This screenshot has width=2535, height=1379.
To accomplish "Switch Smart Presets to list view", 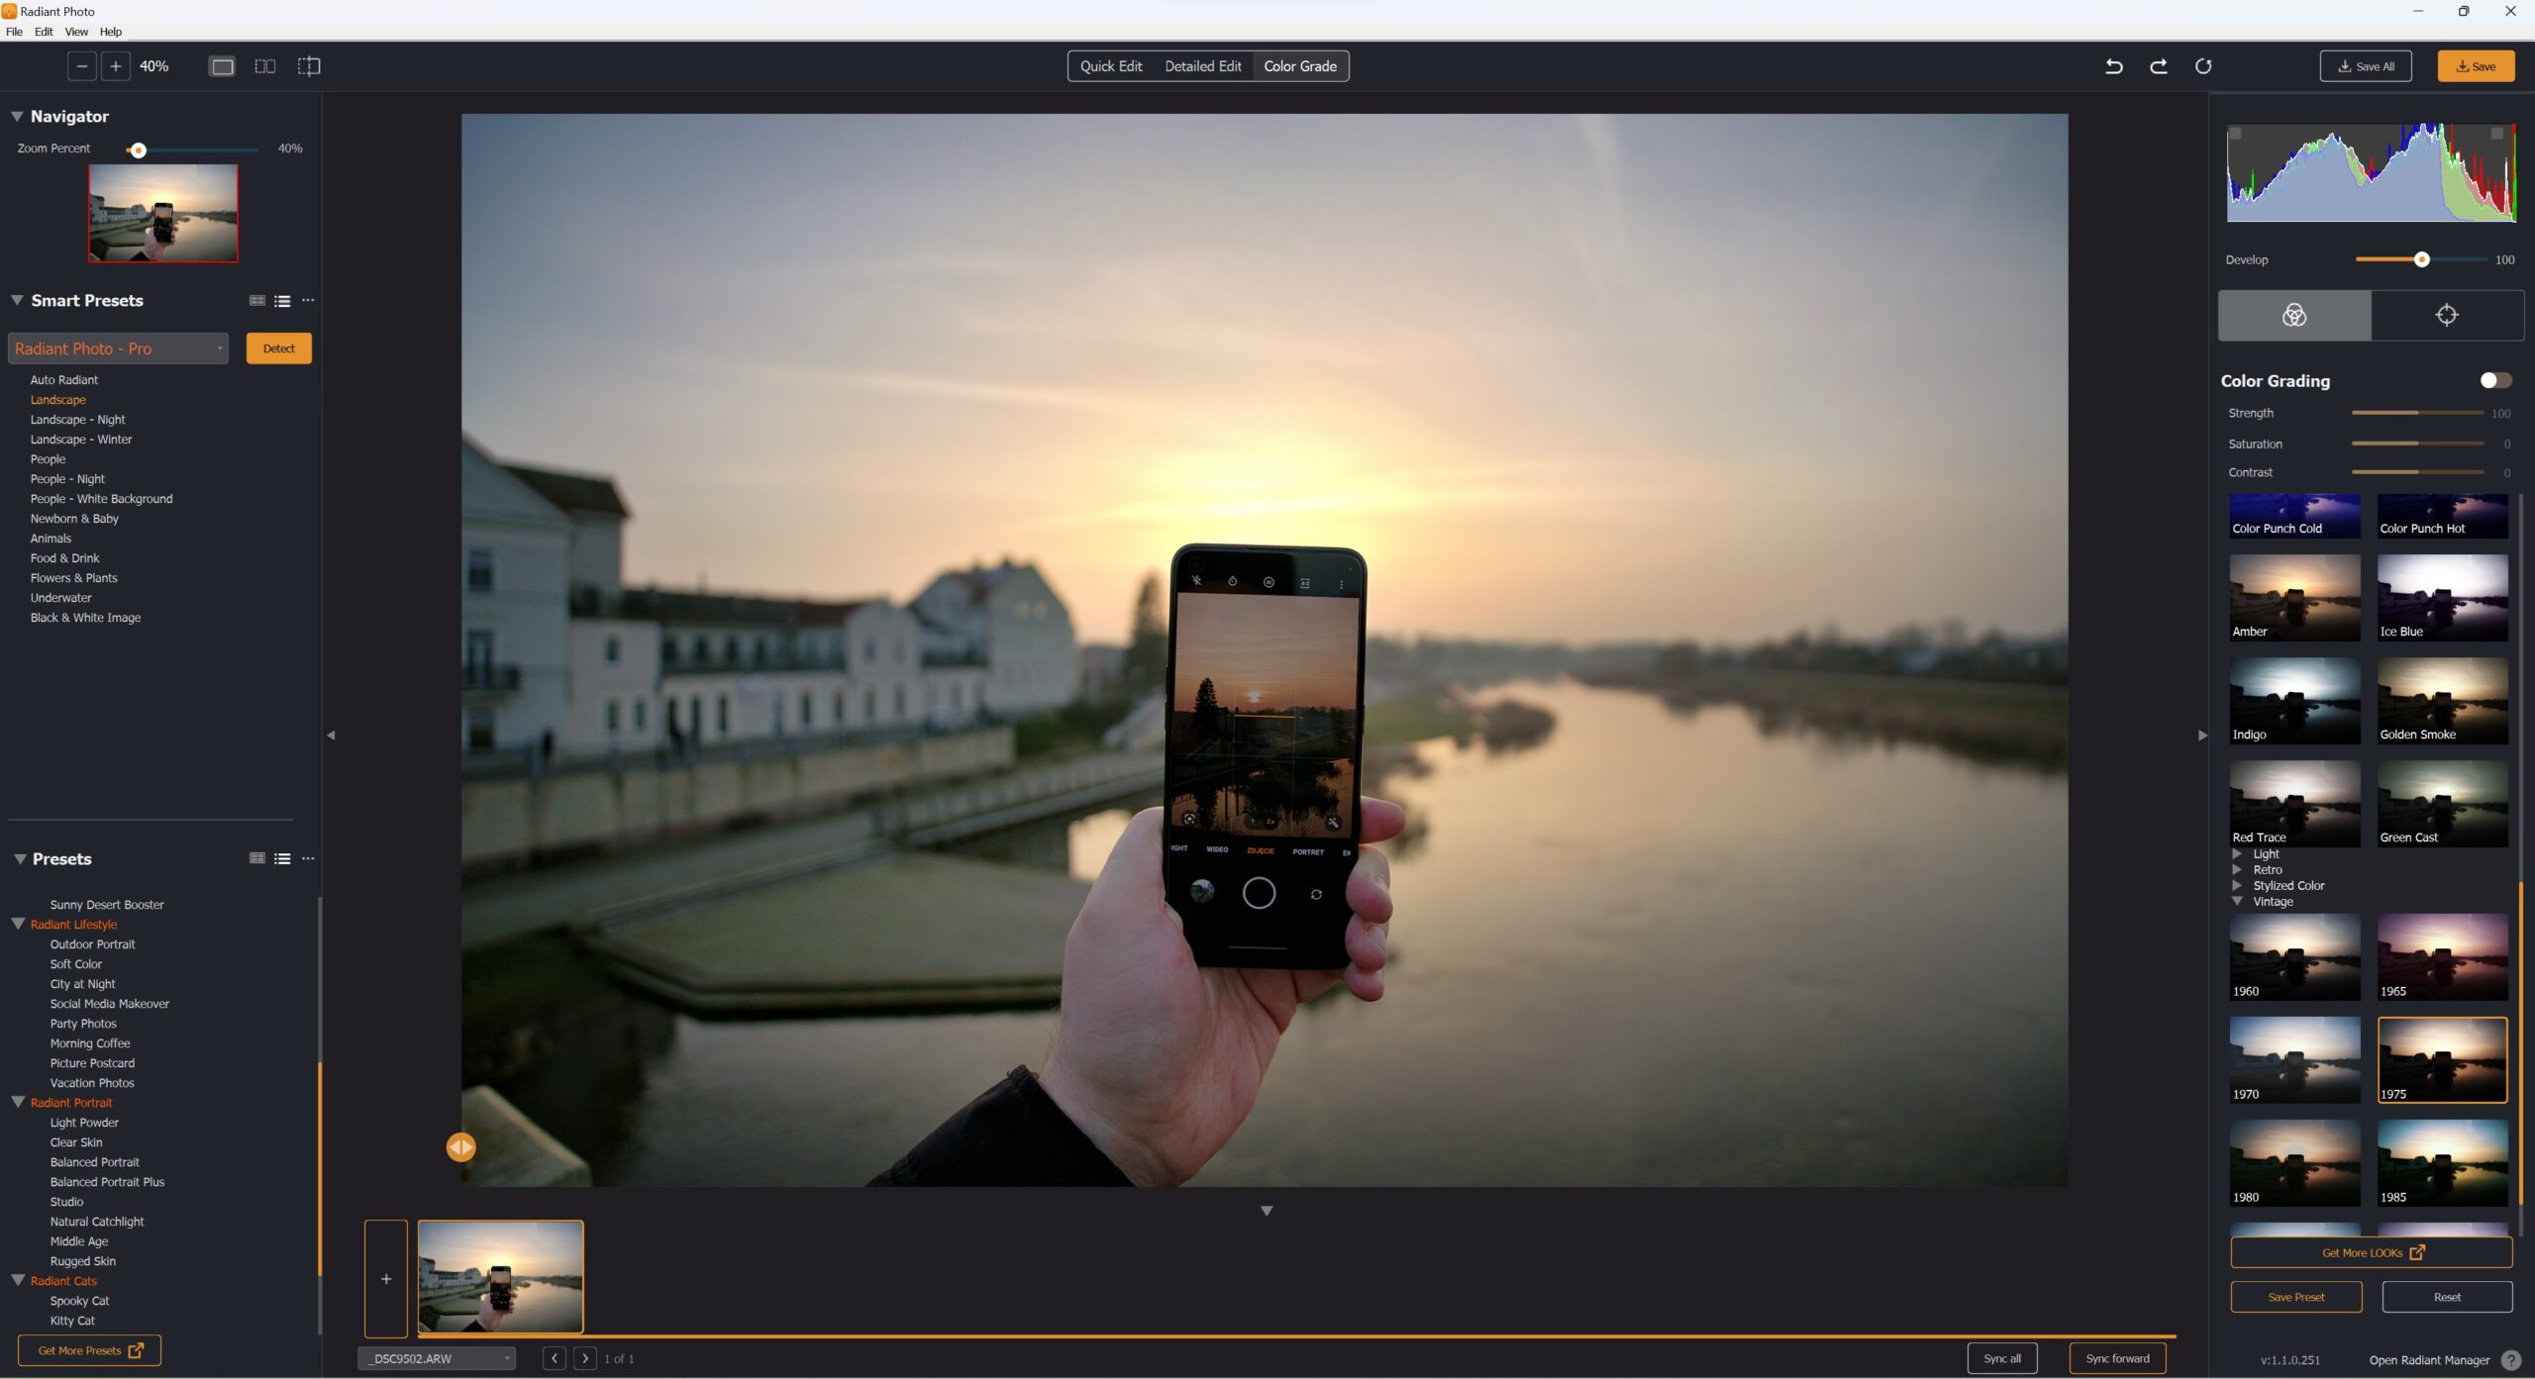I will (x=282, y=301).
